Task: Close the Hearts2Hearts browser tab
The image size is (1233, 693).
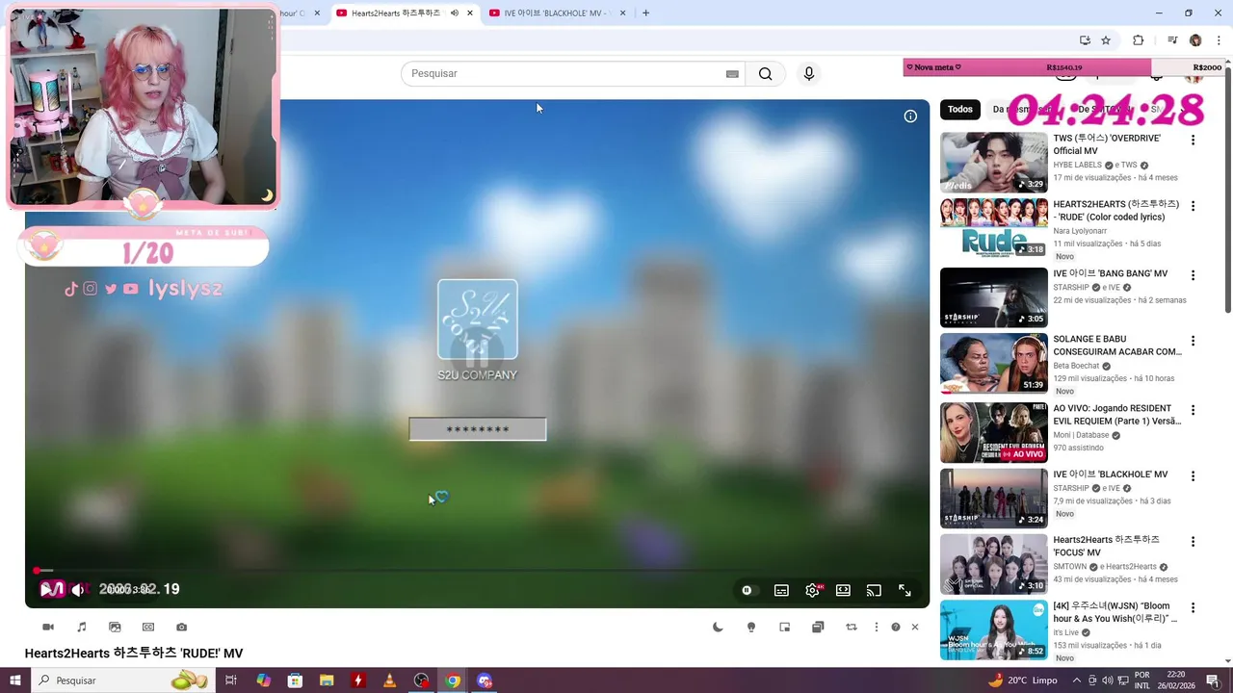Action: tap(470, 13)
